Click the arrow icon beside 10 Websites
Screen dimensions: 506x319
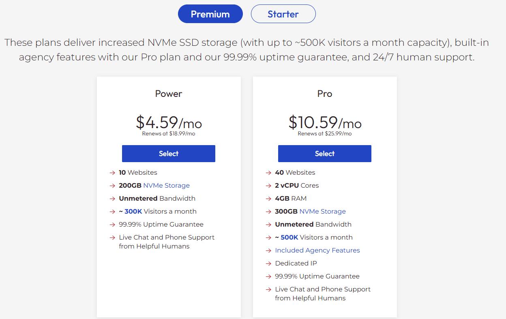point(113,173)
